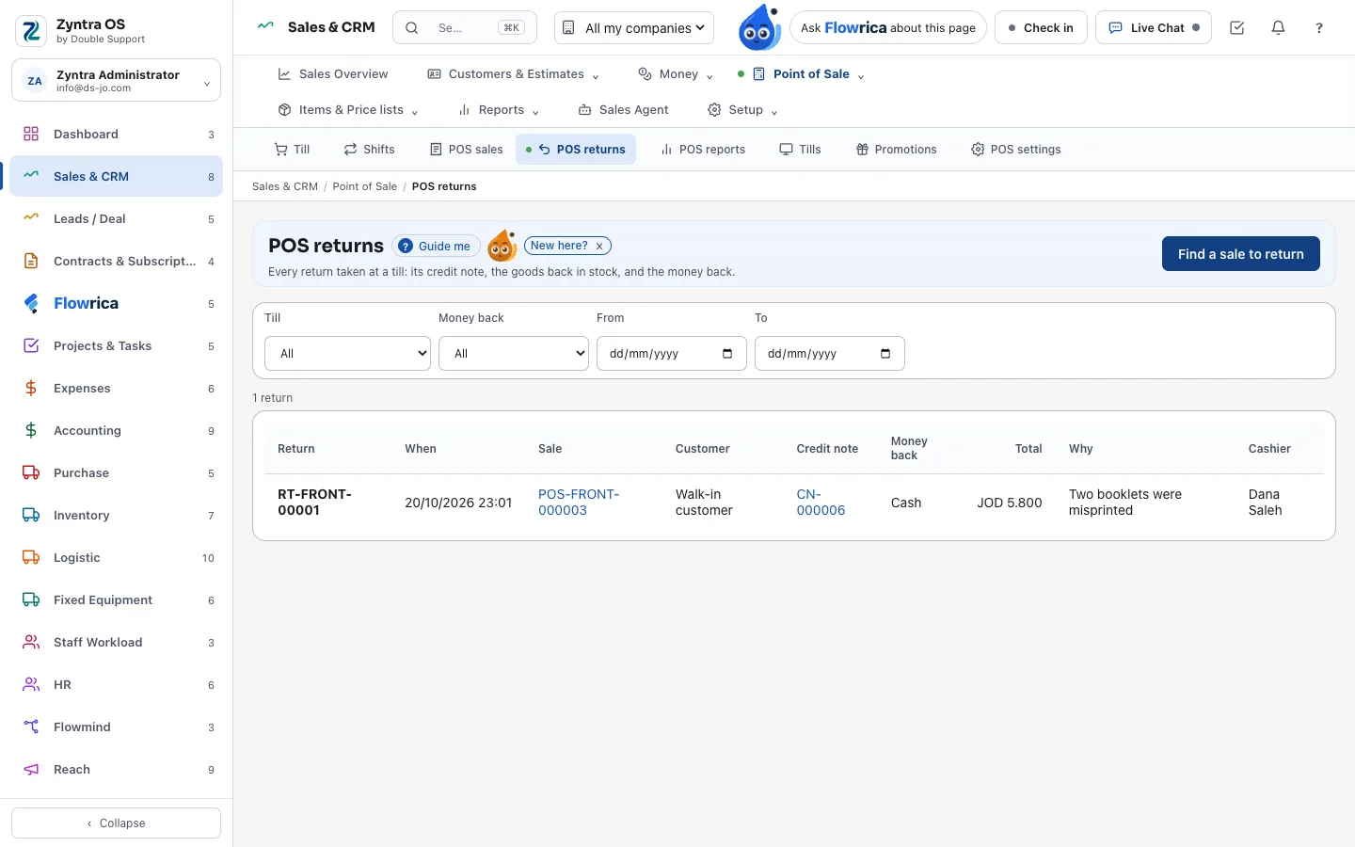
Task: Open the Promotions tab
Action: click(x=896, y=150)
